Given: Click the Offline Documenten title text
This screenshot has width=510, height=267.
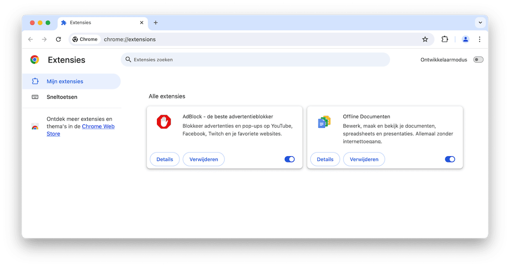Looking at the screenshot, I should (367, 117).
